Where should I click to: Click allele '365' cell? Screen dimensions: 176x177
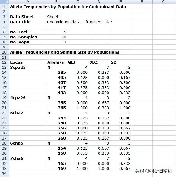(x=57, y=108)
